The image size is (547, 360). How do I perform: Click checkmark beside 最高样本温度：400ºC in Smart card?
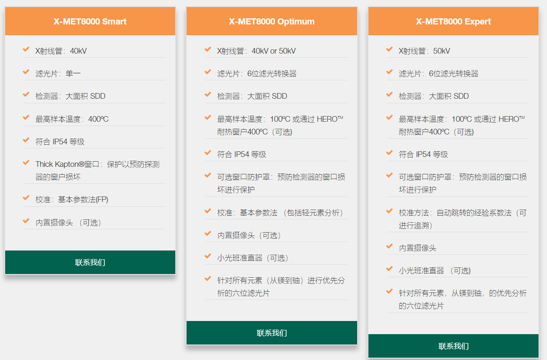(x=26, y=117)
